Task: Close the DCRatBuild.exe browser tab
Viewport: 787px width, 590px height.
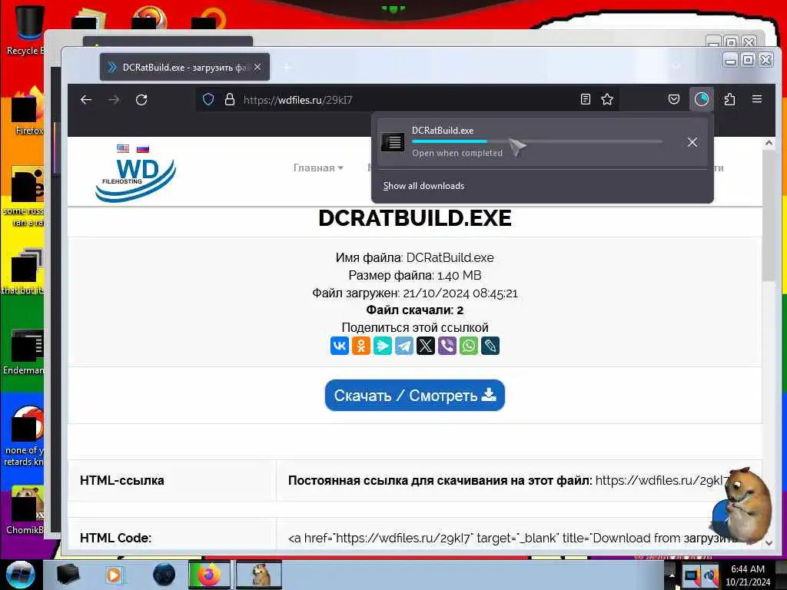Action: point(257,67)
